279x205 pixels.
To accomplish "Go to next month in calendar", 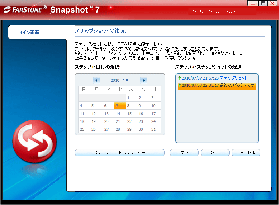I will tap(143, 80).
